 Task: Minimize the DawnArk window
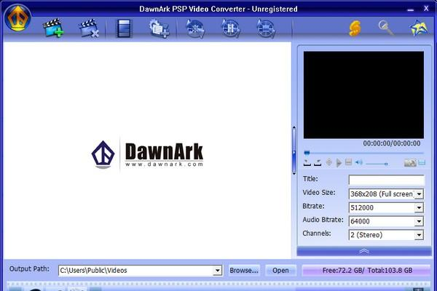[x=410, y=9]
